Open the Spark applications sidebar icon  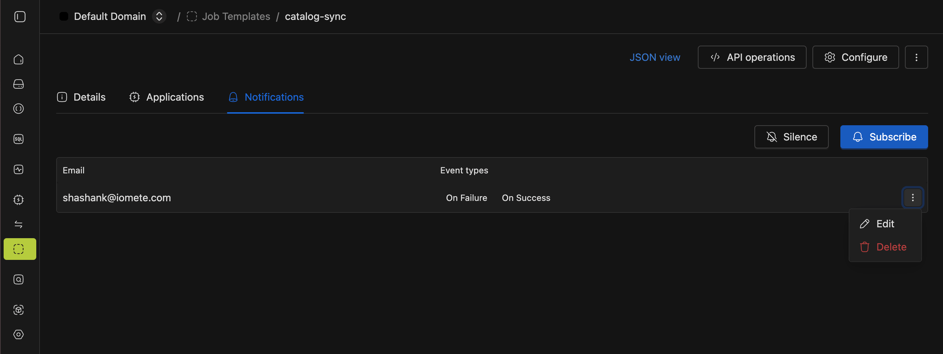tap(18, 200)
